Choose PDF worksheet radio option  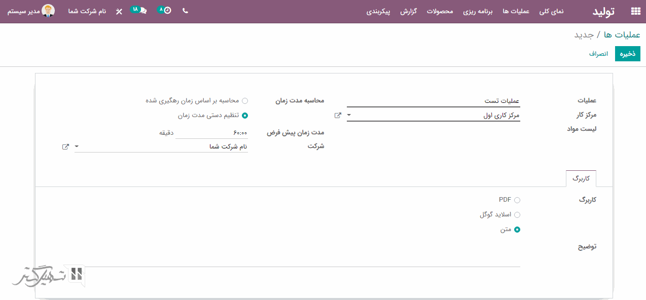click(x=517, y=200)
